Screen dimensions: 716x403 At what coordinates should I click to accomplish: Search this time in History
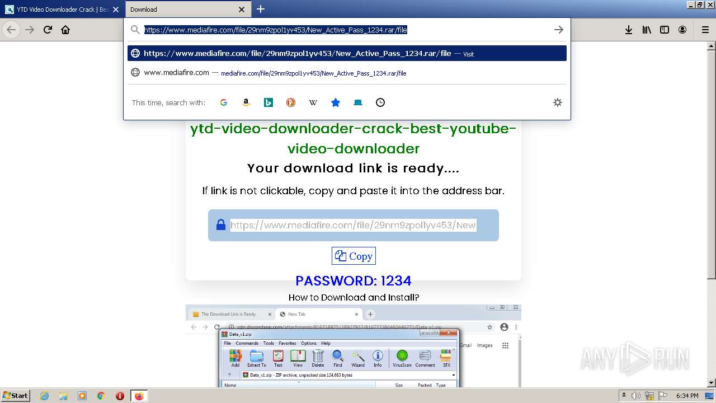click(380, 102)
